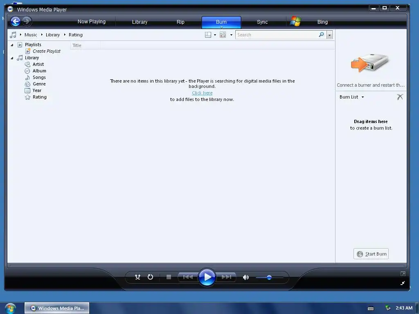Play the media
Viewport: 419px width, 314px height.
[x=207, y=277]
